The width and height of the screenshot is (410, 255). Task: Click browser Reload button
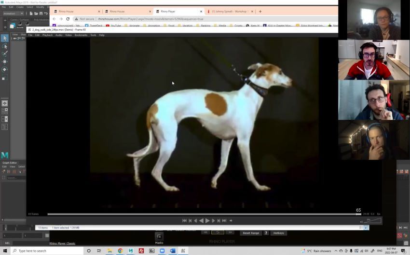pyautogui.click(x=68, y=19)
